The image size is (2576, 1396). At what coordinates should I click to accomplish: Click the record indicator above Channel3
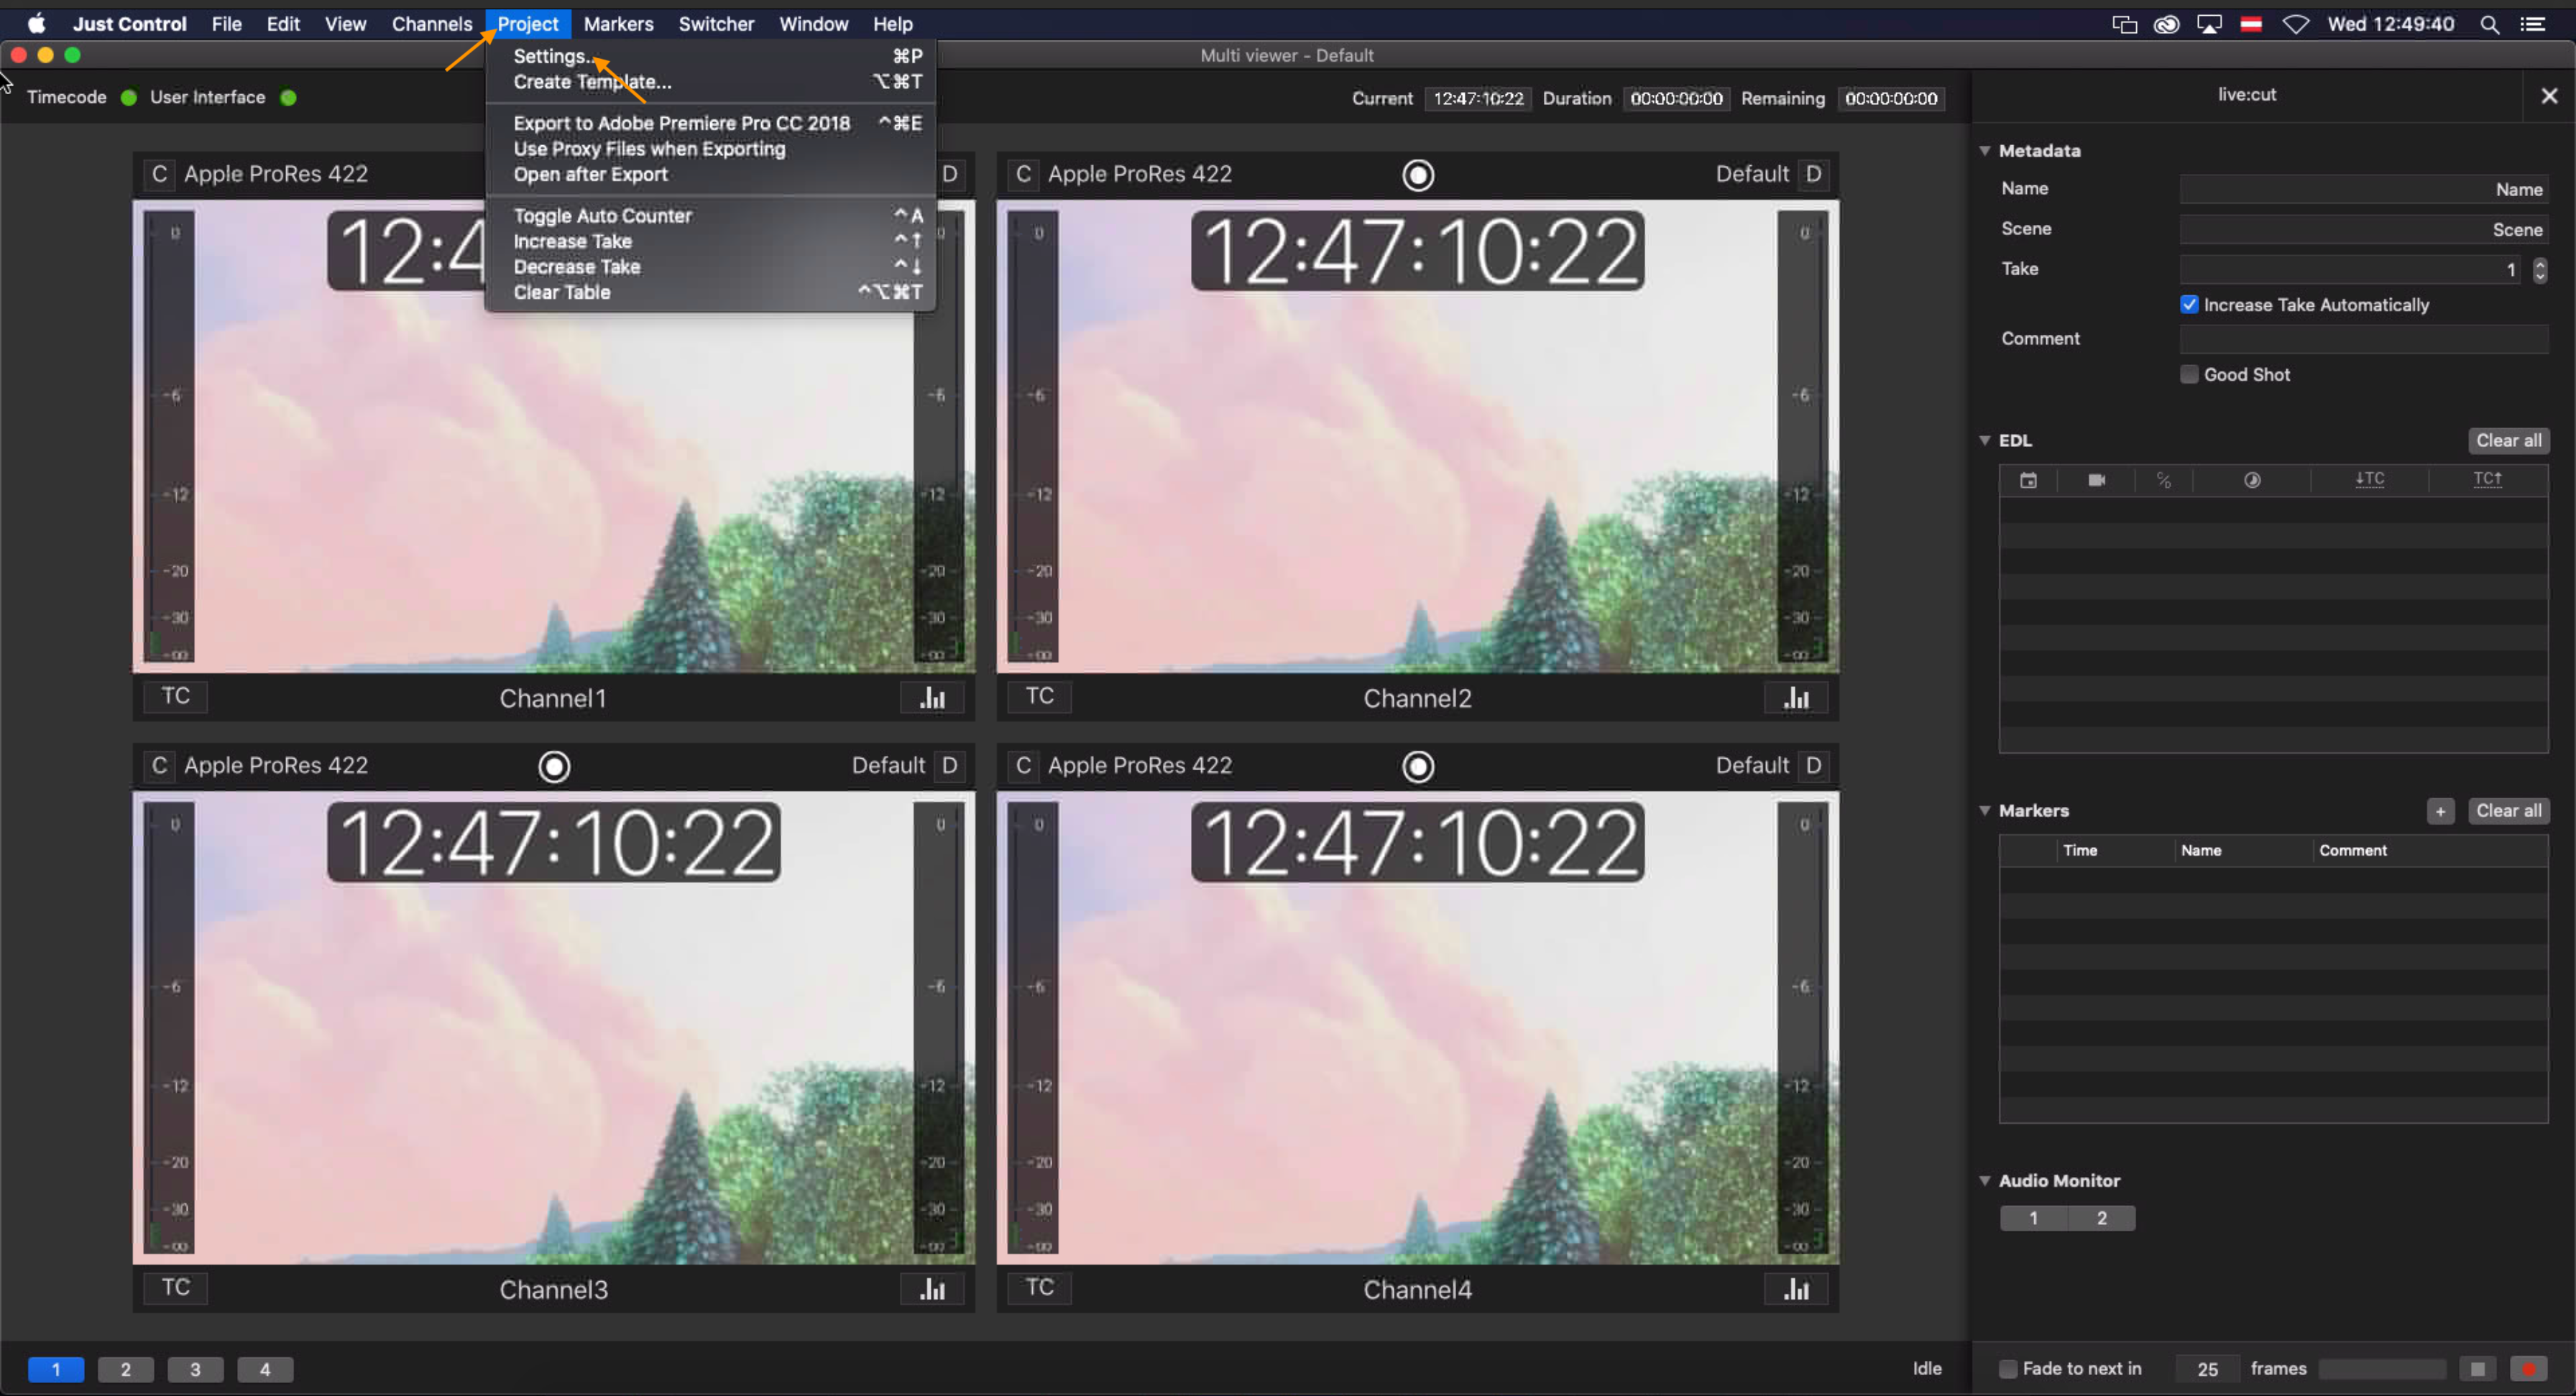(x=554, y=767)
